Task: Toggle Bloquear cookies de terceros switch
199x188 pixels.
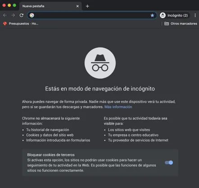Action: point(169,163)
